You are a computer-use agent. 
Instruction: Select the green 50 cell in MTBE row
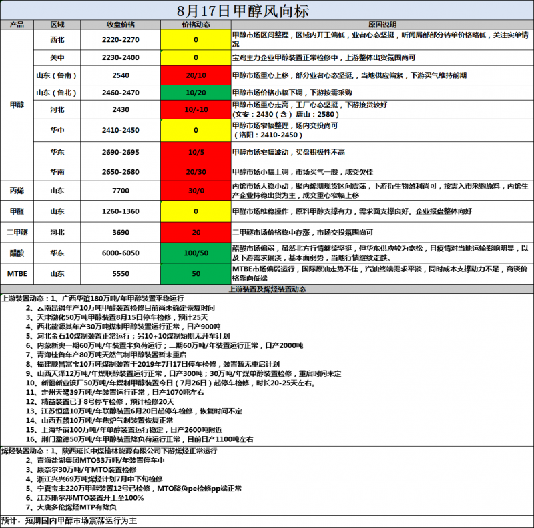196,274
